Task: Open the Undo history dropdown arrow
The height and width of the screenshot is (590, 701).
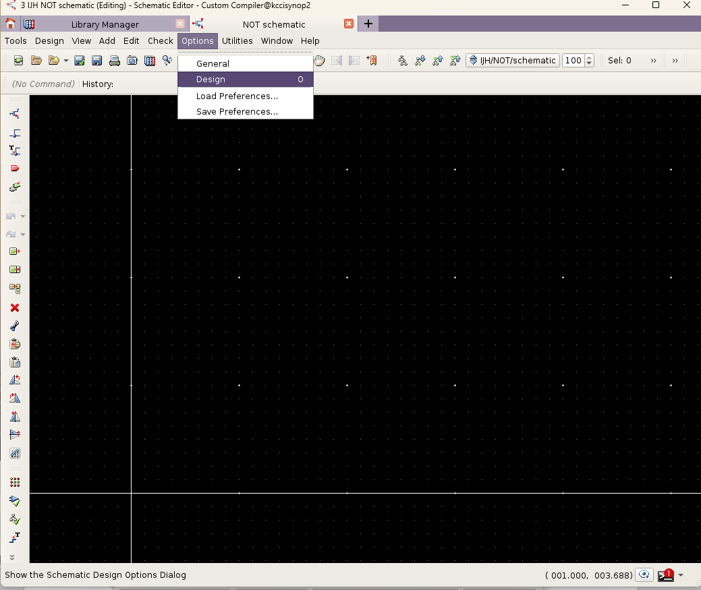Action: [x=23, y=216]
